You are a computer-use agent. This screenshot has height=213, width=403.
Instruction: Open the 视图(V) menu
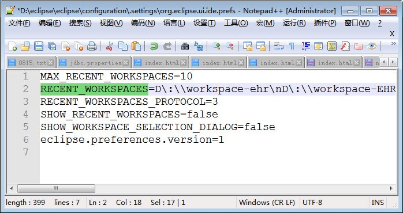111,24
